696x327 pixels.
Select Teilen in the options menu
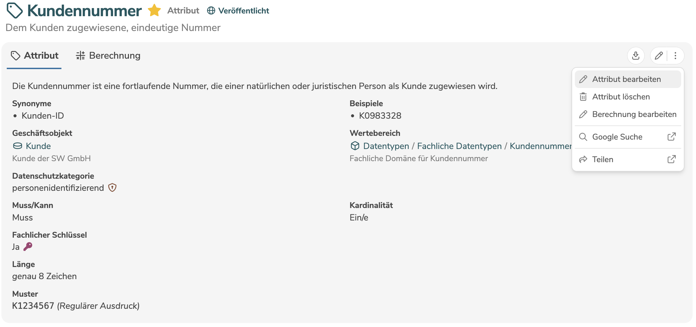tap(603, 159)
